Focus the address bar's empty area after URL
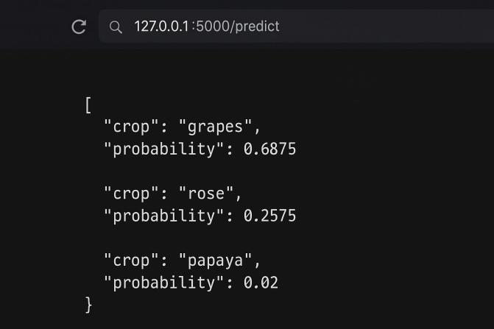494x329 pixels. click(383, 26)
